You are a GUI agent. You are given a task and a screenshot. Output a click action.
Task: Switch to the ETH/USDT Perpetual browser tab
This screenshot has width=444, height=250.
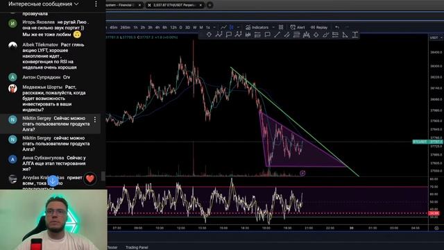175,5
